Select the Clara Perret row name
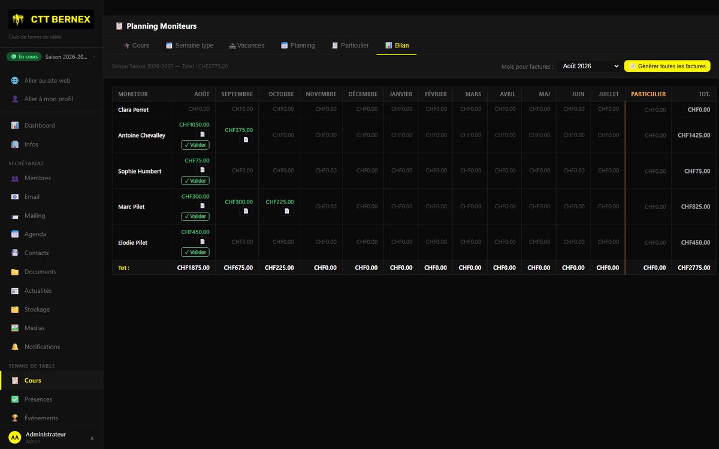The height and width of the screenshot is (449, 719). (134, 110)
